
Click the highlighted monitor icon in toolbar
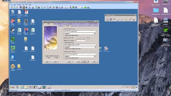(24, 7)
